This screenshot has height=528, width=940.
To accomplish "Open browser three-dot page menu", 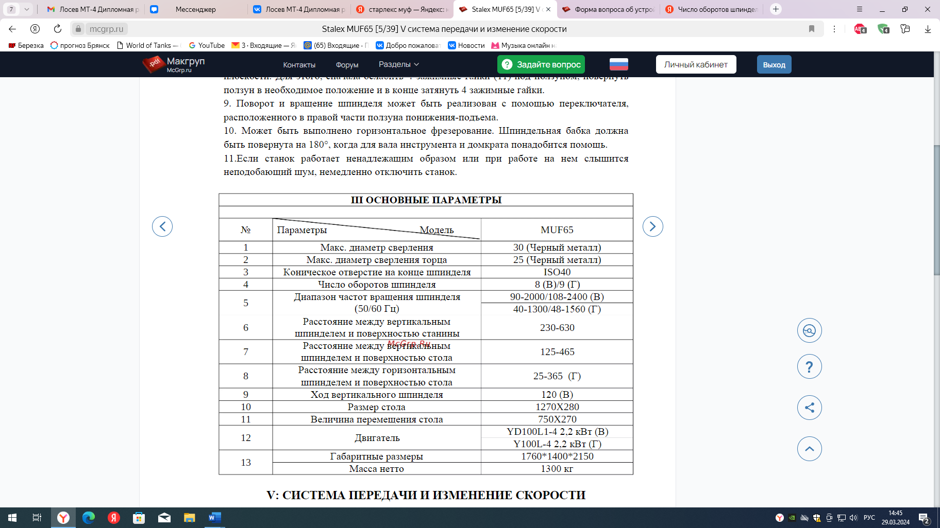I will coord(834,29).
